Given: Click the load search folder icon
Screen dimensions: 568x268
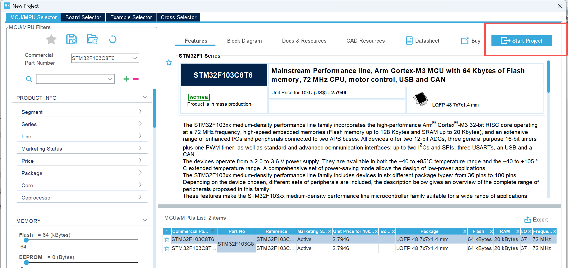Looking at the screenshot, I should point(92,39).
